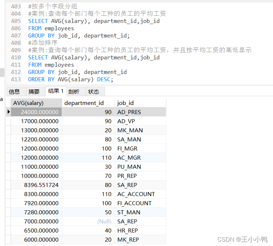Click the FROM employees text on line 411
The height and width of the screenshot is (246, 273).
point(51,65)
